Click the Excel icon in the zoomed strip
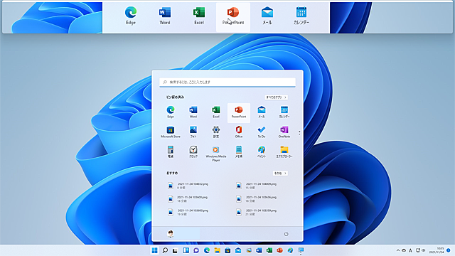Screen dimensions: 455x256 pyautogui.click(x=199, y=16)
